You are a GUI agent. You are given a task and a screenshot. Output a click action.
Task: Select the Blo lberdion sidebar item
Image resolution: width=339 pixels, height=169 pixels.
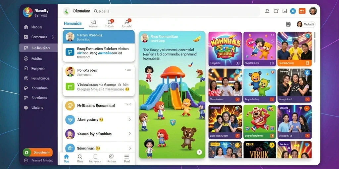[38, 48]
